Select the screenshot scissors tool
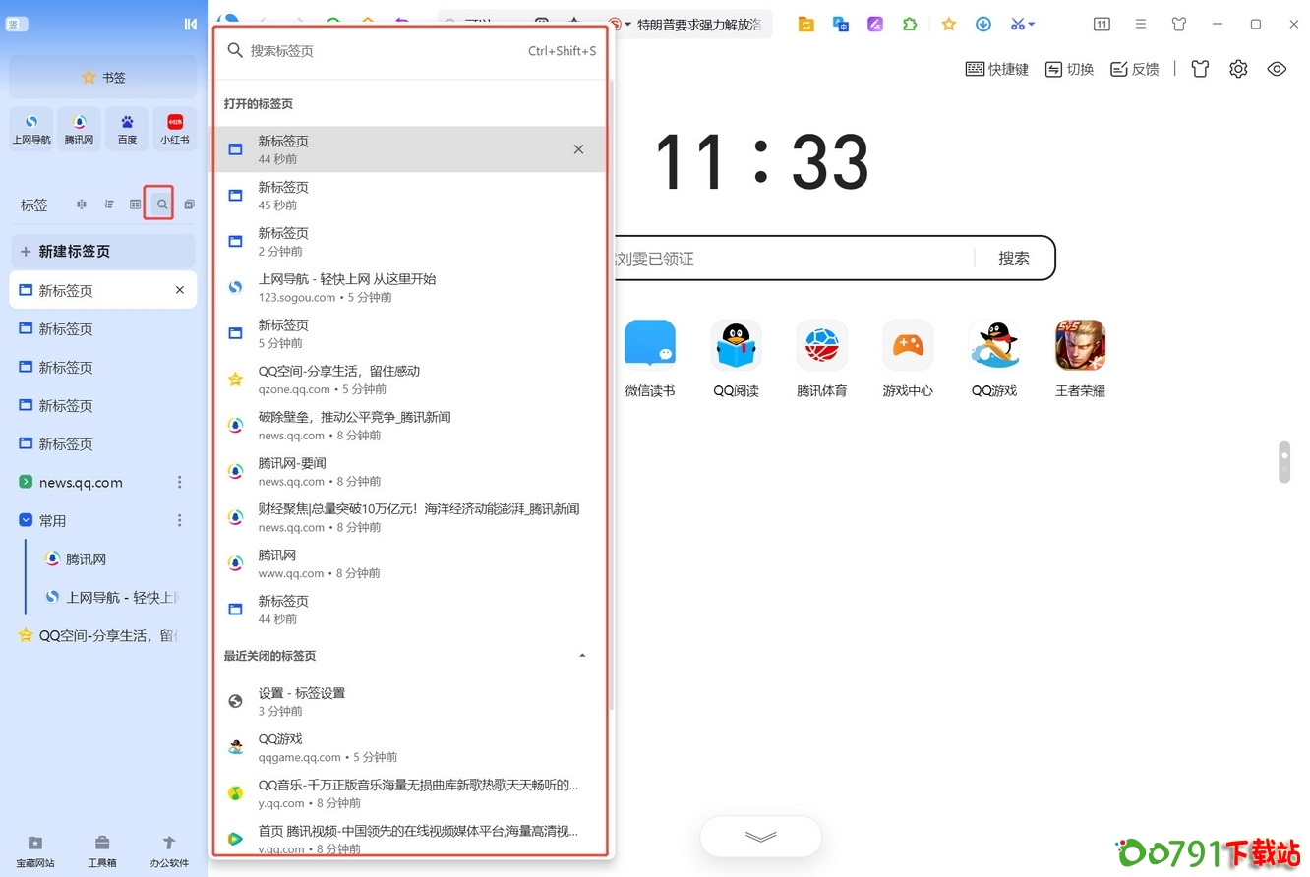 pos(1018,24)
